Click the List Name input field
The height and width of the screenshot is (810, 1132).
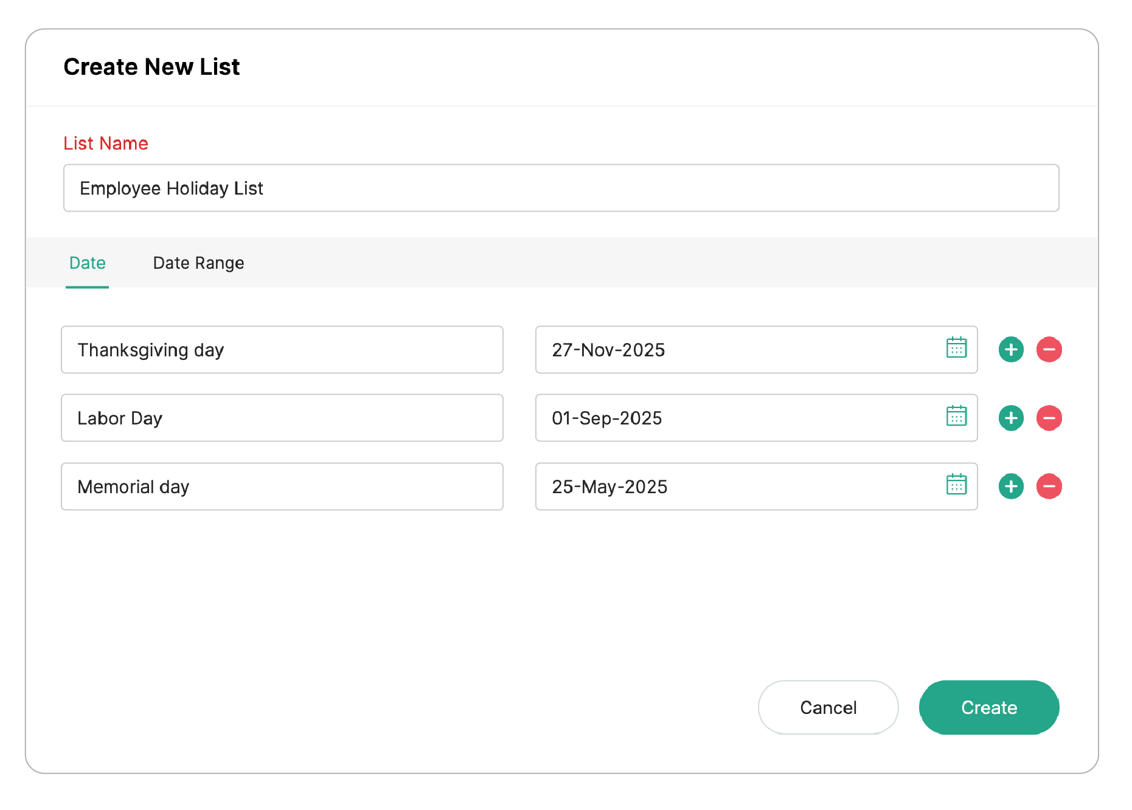(x=561, y=188)
